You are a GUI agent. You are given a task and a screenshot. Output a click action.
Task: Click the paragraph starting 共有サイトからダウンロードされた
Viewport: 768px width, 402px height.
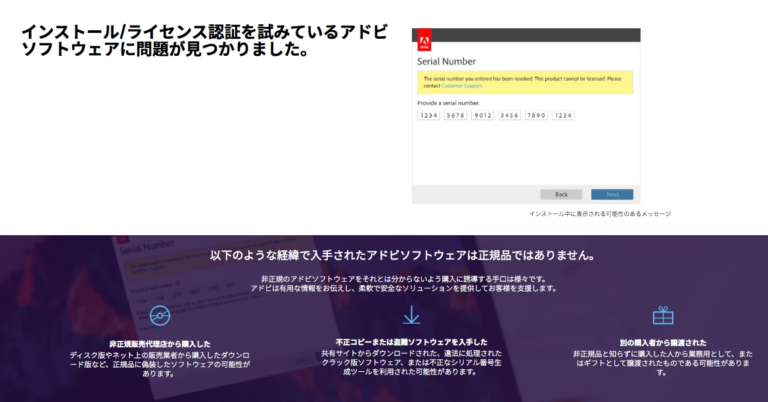click(411, 363)
